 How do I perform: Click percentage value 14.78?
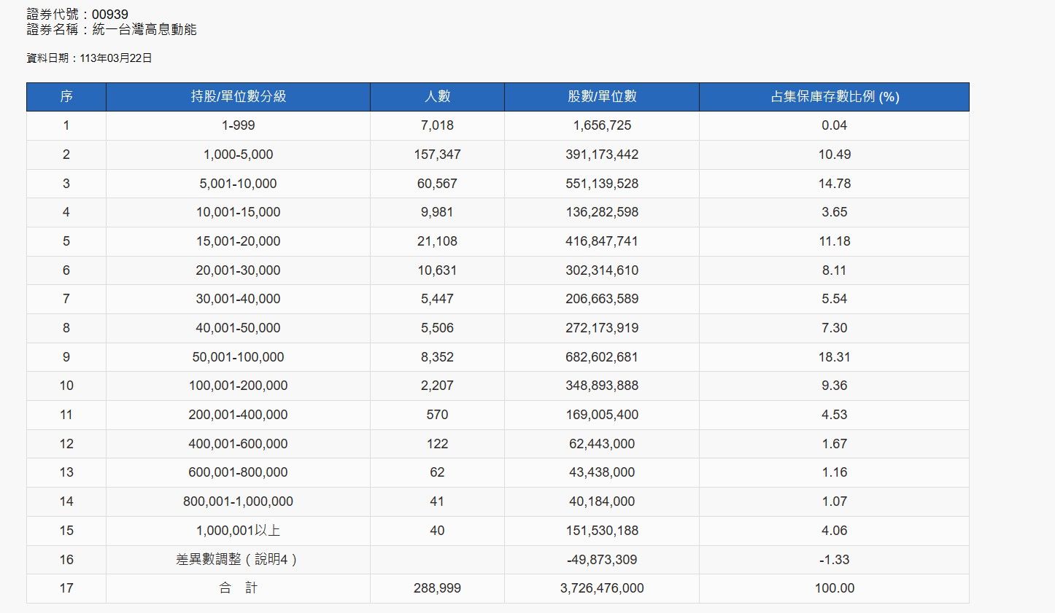(835, 184)
